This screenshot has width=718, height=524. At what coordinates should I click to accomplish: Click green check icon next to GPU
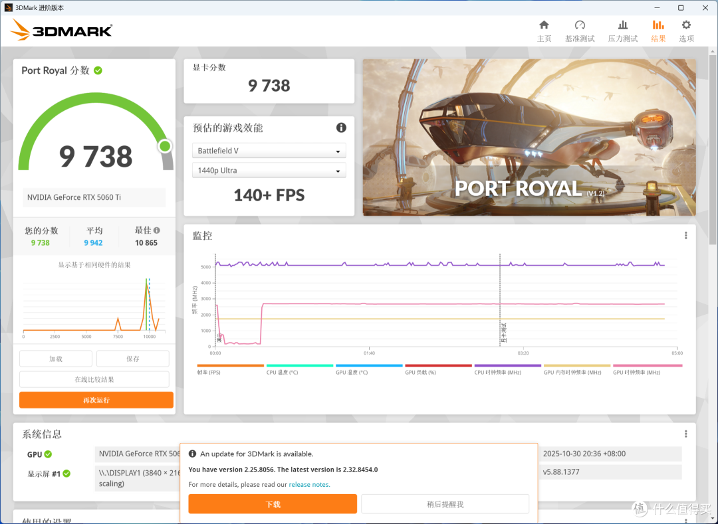coord(48,454)
